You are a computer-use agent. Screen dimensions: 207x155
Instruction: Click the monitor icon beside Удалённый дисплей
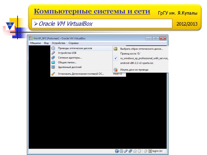(53, 67)
